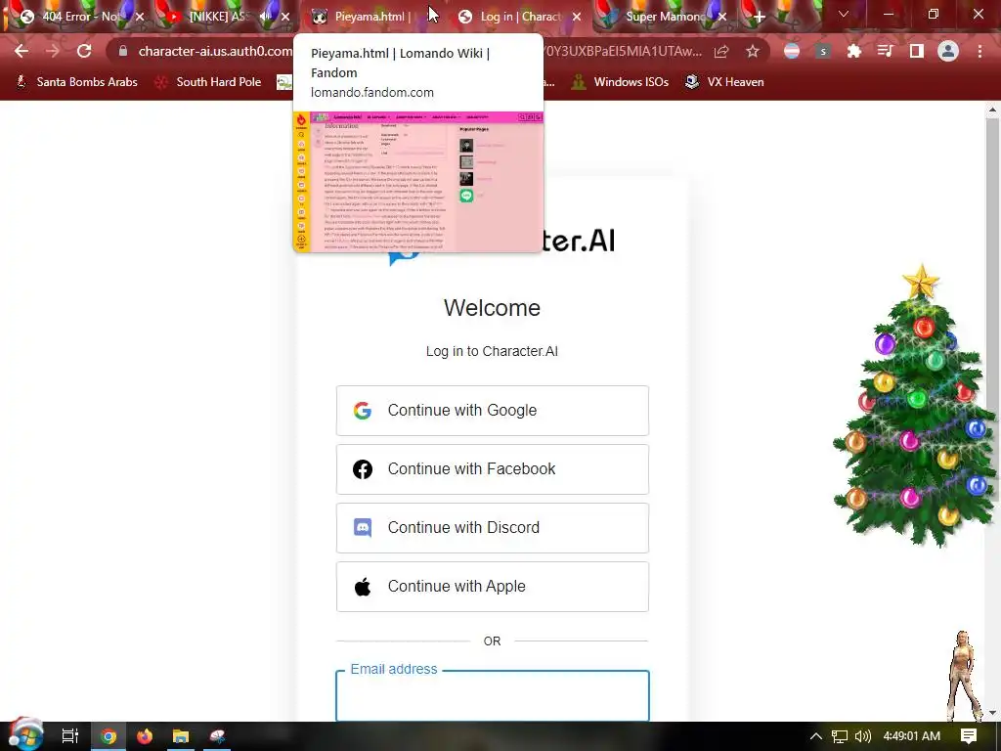The height and width of the screenshot is (751, 1001).
Task: Open the volume tray icon
Action: [x=863, y=736]
